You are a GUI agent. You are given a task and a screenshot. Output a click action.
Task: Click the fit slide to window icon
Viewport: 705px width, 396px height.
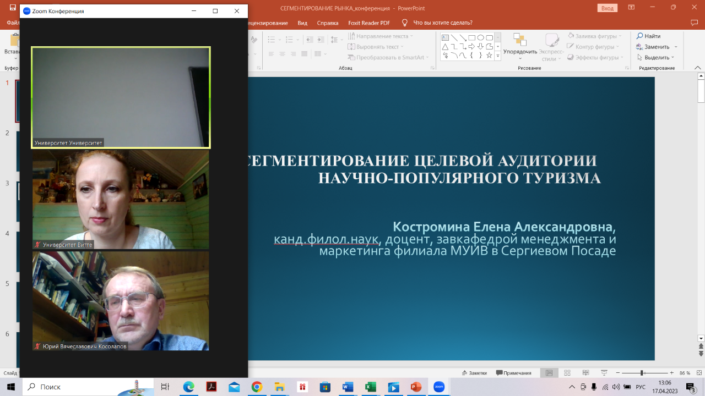coord(698,373)
